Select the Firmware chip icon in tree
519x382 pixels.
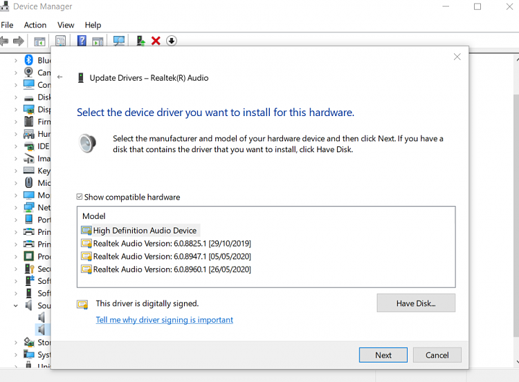(x=29, y=122)
